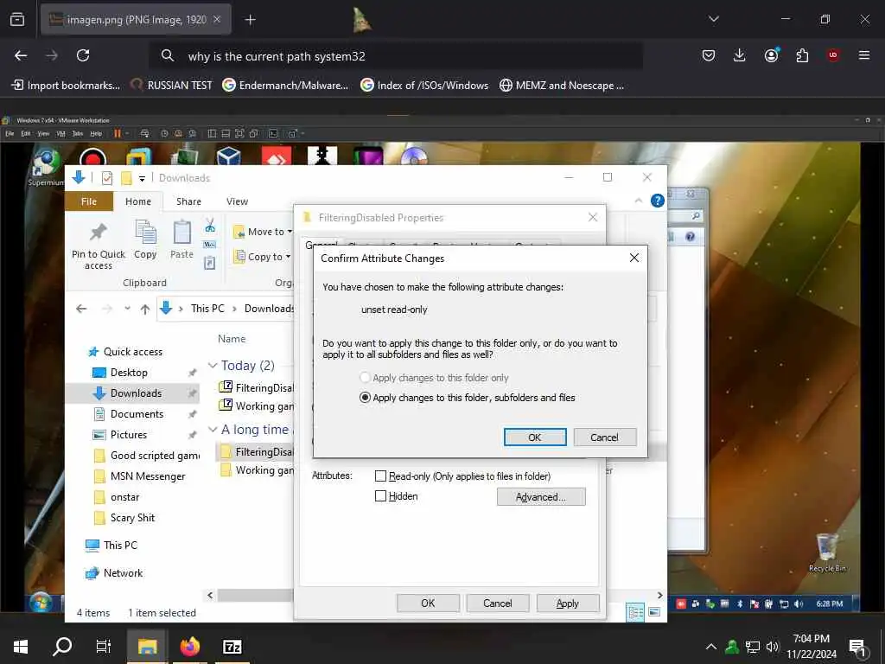Click the Copy icon in Clipboard group
Viewport: 885px width, 664px height.
pos(145,232)
